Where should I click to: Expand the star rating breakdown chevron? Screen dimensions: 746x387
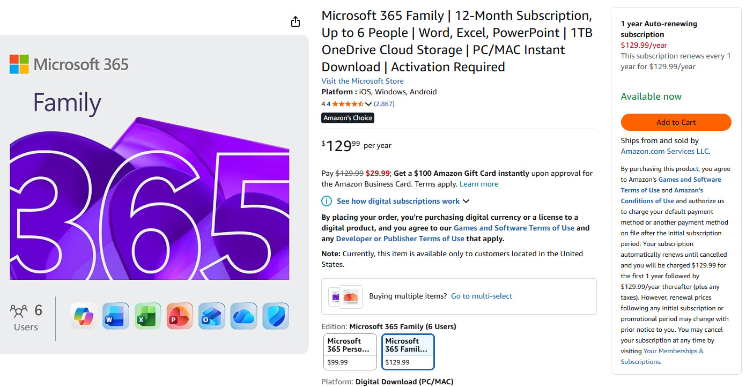[368, 104]
